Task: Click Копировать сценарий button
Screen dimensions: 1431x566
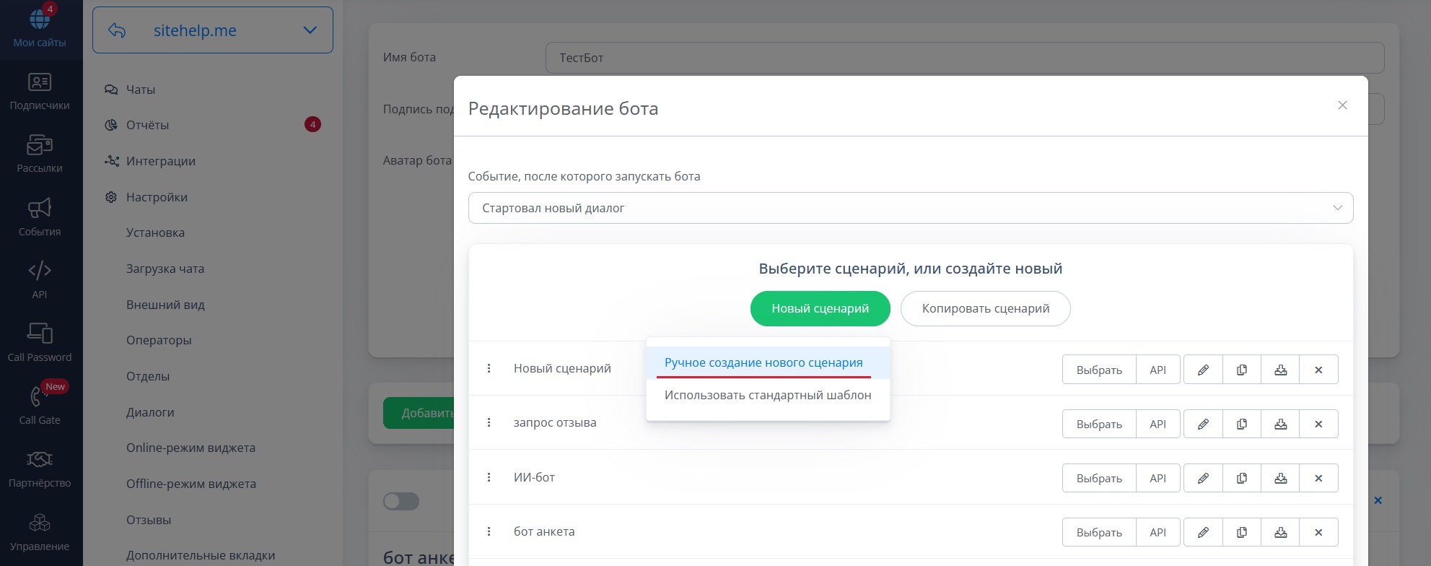Action: point(986,308)
